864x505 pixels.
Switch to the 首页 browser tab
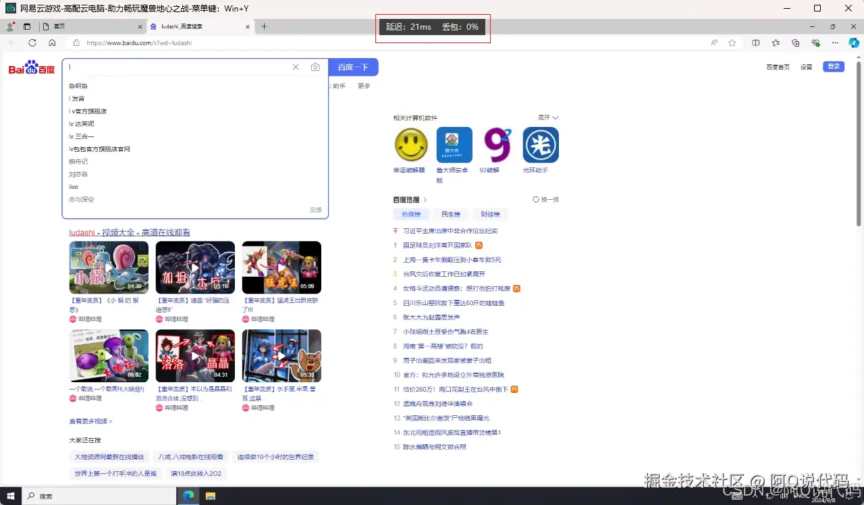click(x=91, y=26)
